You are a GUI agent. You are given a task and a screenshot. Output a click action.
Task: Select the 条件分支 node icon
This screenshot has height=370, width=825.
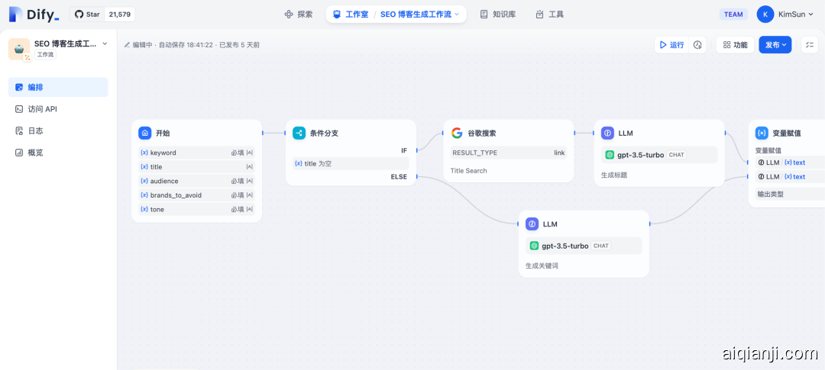(x=299, y=133)
